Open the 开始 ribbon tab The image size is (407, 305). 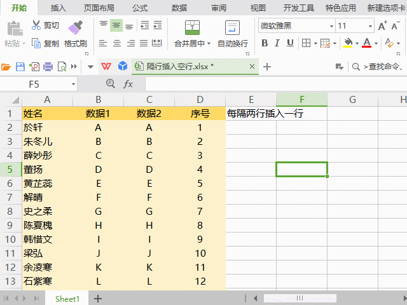click(19, 8)
